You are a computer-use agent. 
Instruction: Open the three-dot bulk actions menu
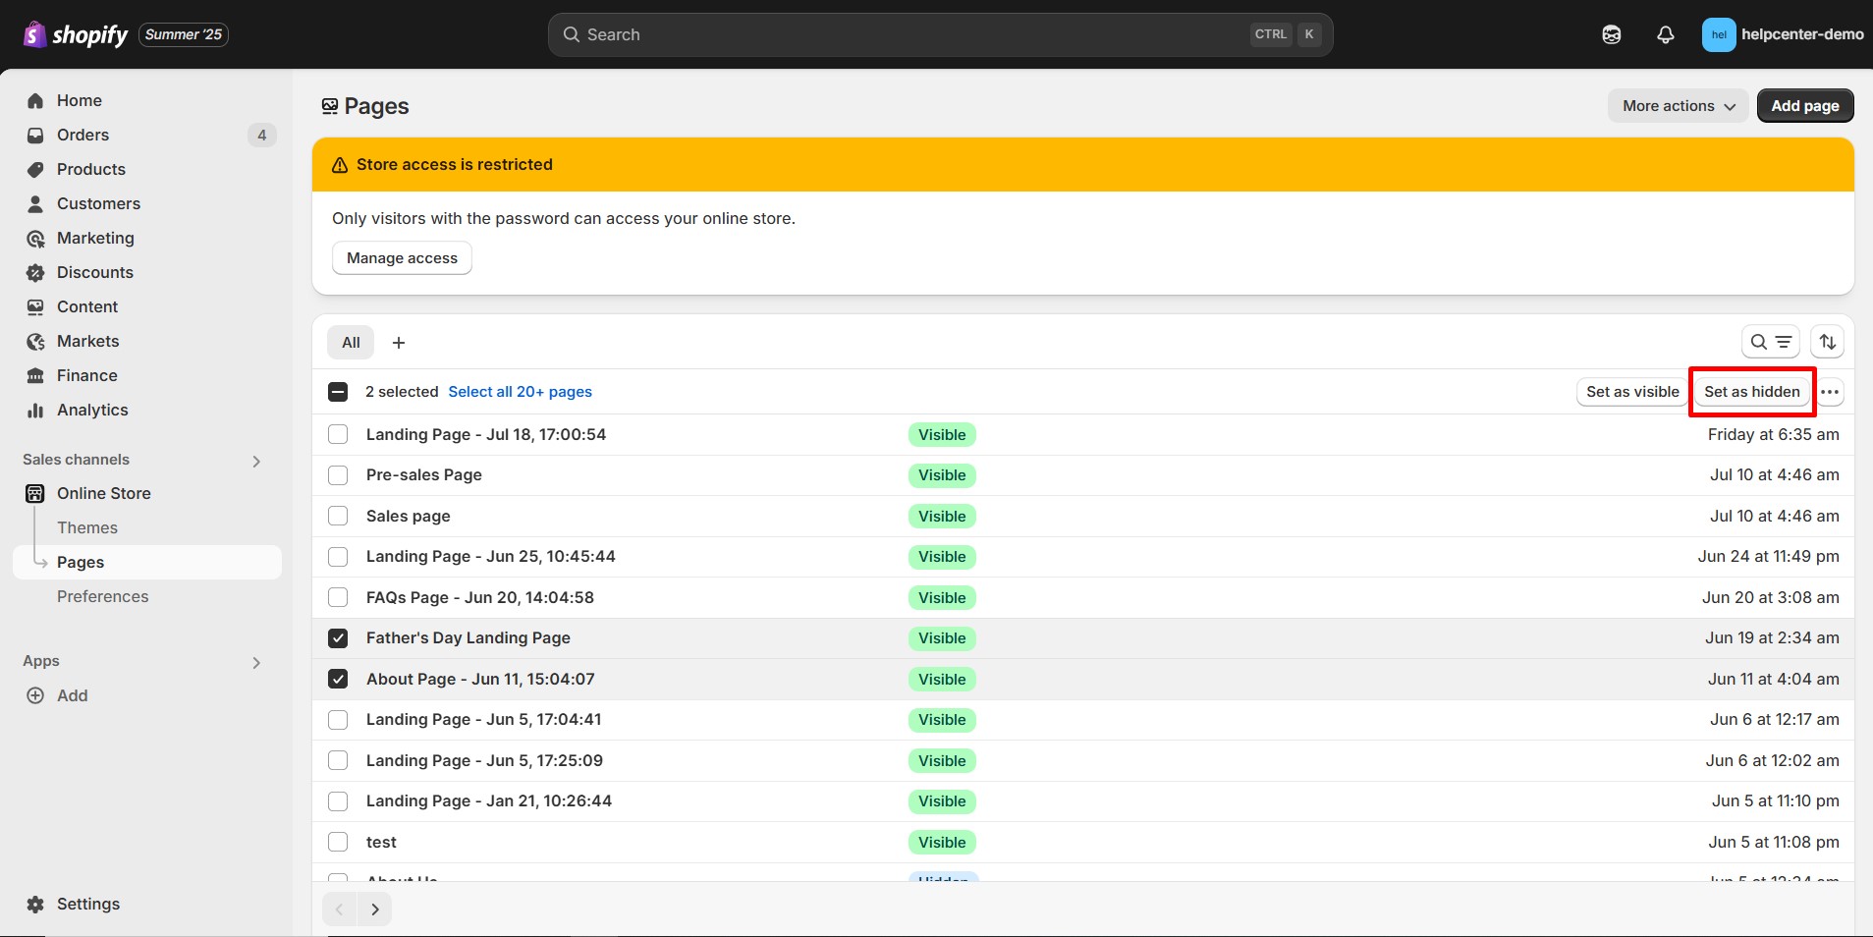click(1829, 392)
